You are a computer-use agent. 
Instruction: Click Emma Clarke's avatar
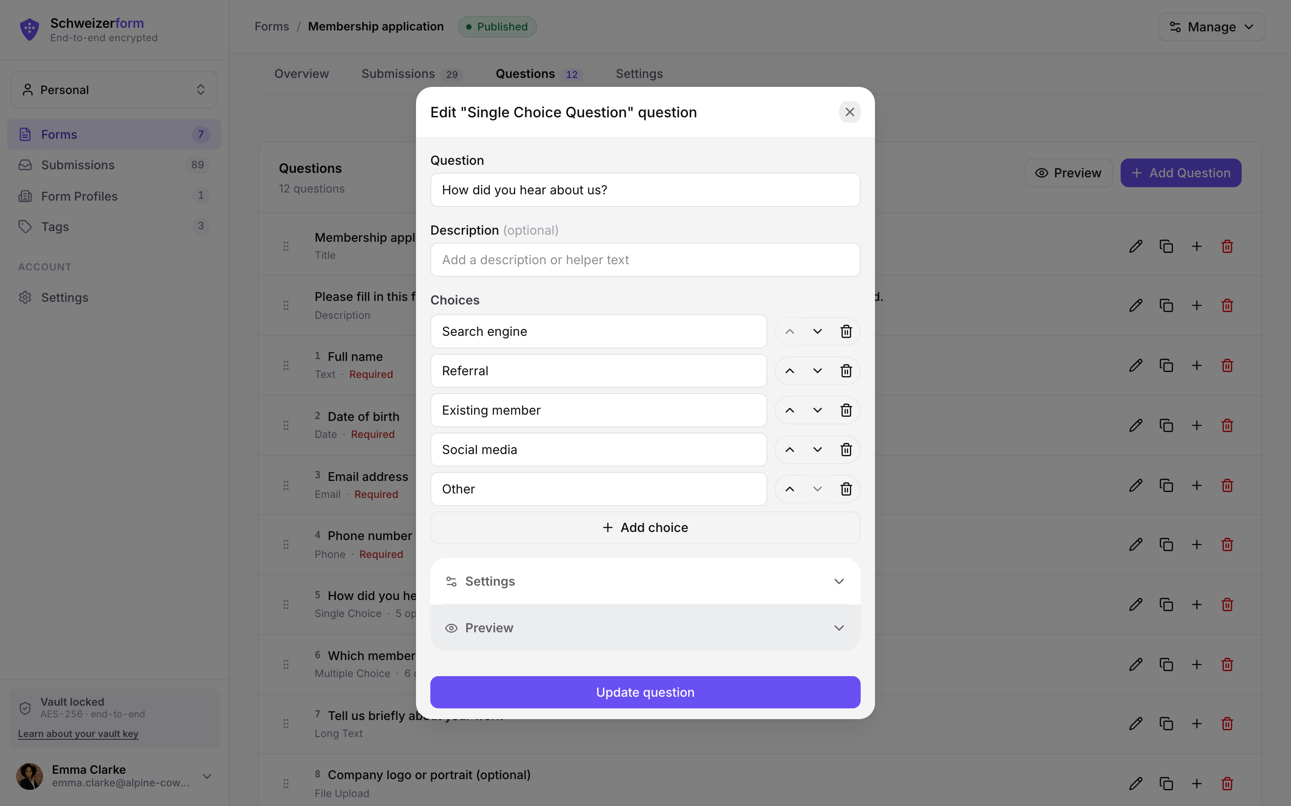tap(29, 776)
